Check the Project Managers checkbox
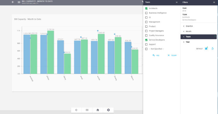Screen dimensions: 218x114 tap(146, 31)
